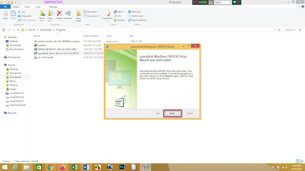
Task: Click the Paste shortcut command
Action: [x=27, y=20]
